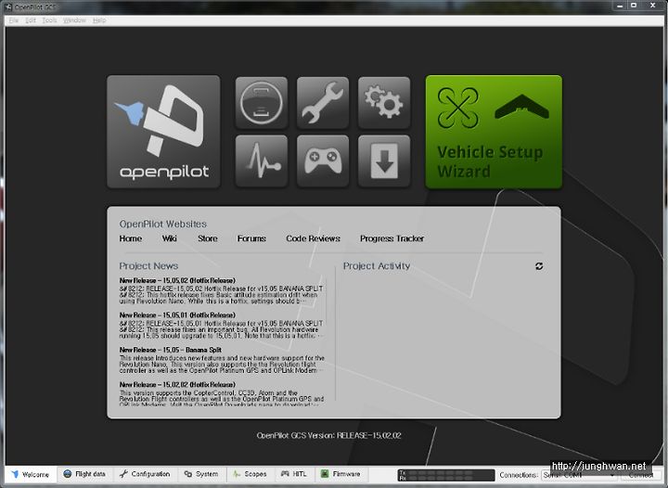Open the File menu
This screenshot has width=668, height=488.
(x=14, y=20)
